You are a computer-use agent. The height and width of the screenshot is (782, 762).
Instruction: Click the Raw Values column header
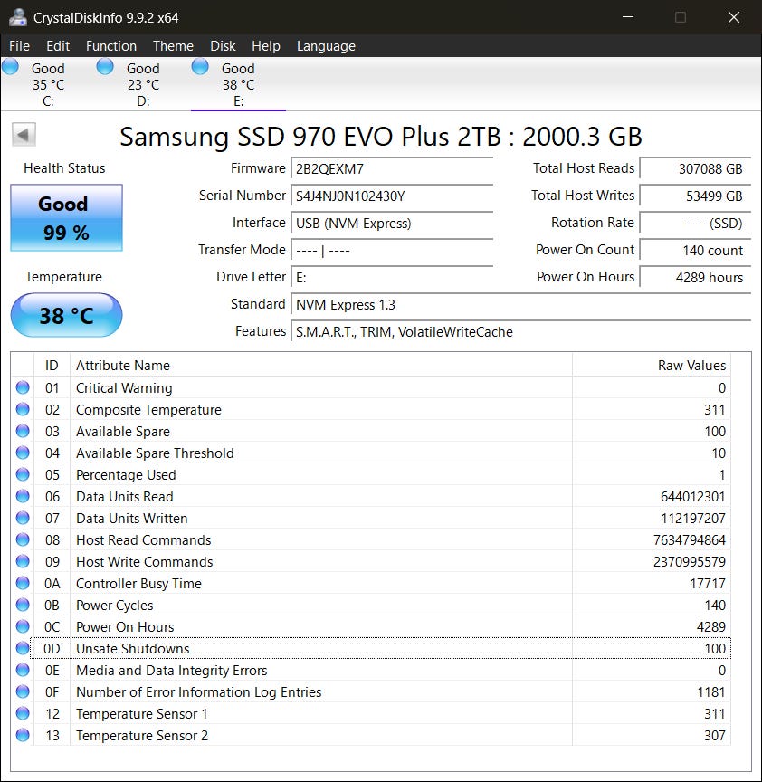652,365
